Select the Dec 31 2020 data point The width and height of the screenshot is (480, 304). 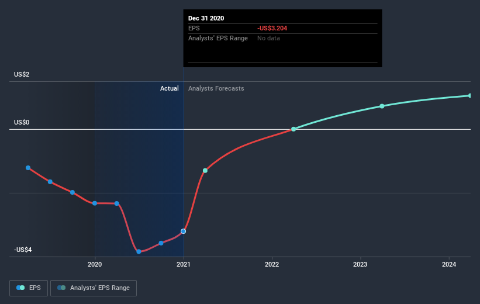point(184,231)
